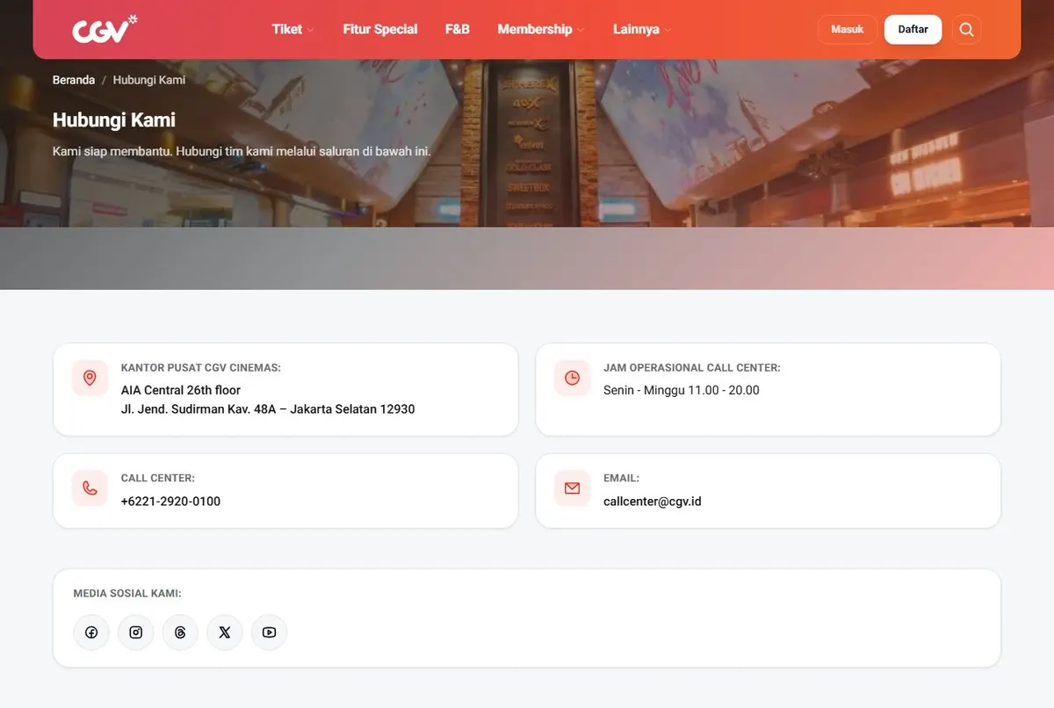Click the envelope icon beside Email
This screenshot has width=1054, height=708.
point(572,488)
